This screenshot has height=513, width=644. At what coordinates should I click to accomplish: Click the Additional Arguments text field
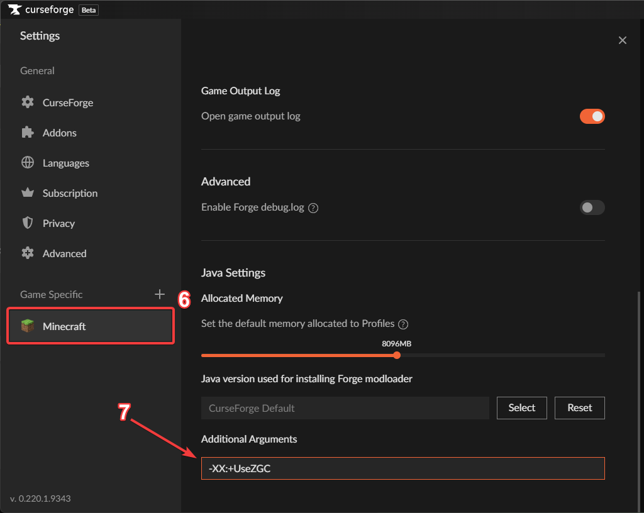pyautogui.click(x=403, y=468)
